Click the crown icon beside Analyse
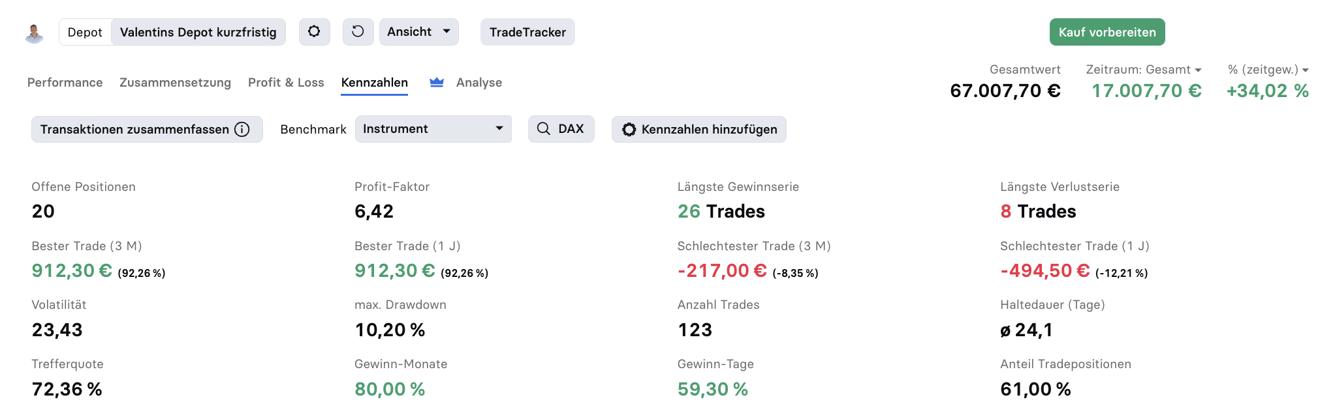This screenshot has height=404, width=1320. pos(437,82)
